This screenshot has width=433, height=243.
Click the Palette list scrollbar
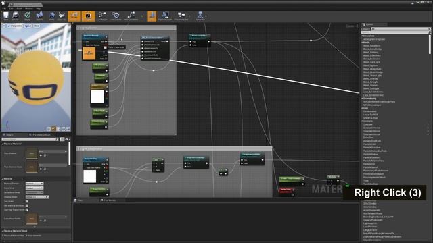pyautogui.click(x=430, y=45)
